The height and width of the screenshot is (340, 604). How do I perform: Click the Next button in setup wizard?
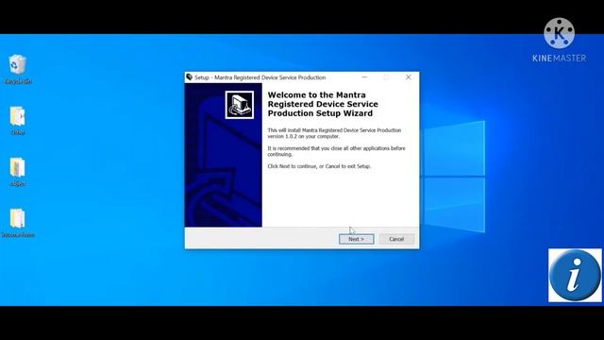[357, 239]
